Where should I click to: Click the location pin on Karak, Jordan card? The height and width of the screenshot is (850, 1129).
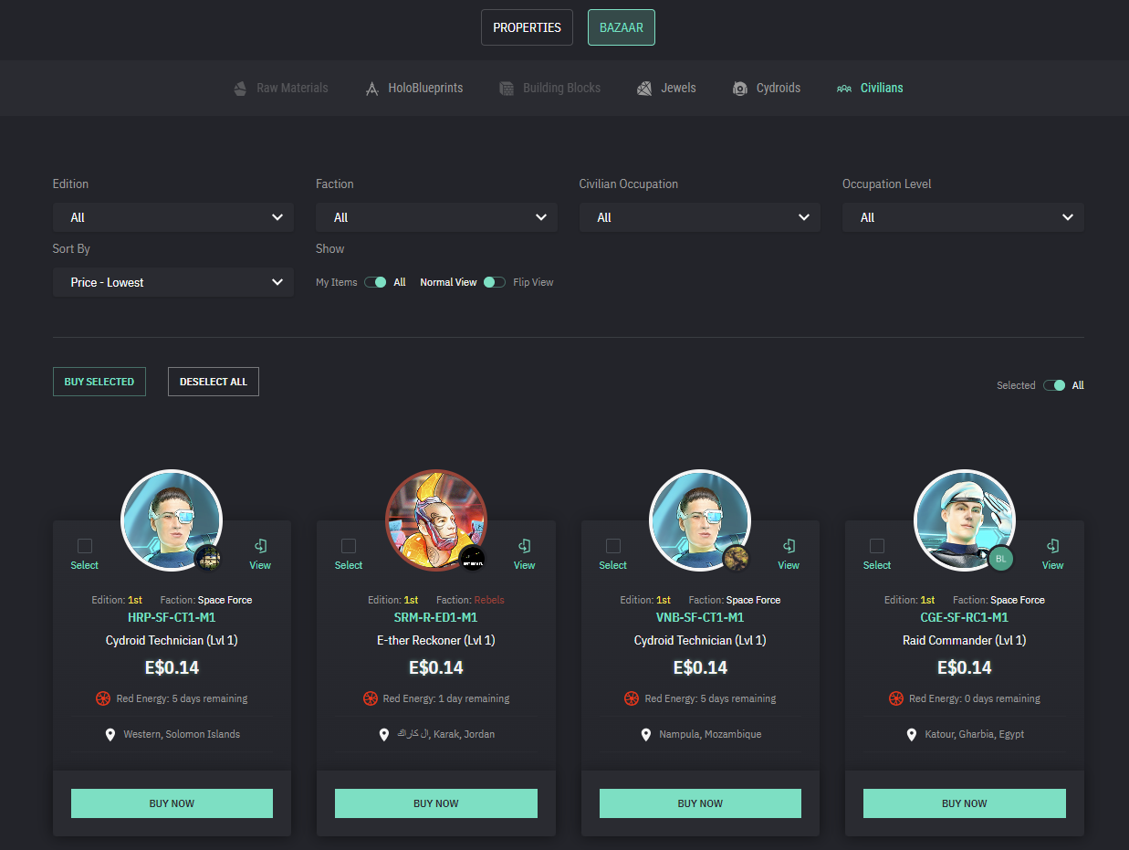coord(384,734)
